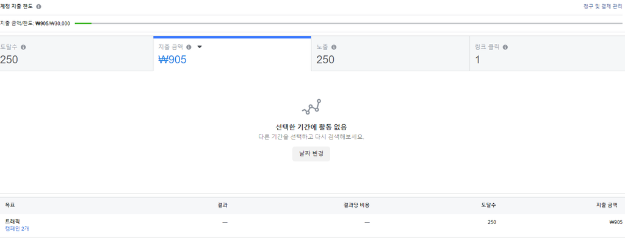The height and width of the screenshot is (238, 625).
Task: Open 청구 및 결제 관리 link
Action: point(602,7)
